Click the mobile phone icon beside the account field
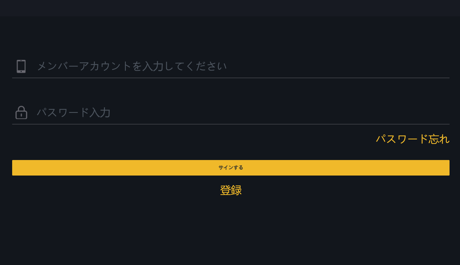Viewport: 460px width, 265px height. [21, 66]
